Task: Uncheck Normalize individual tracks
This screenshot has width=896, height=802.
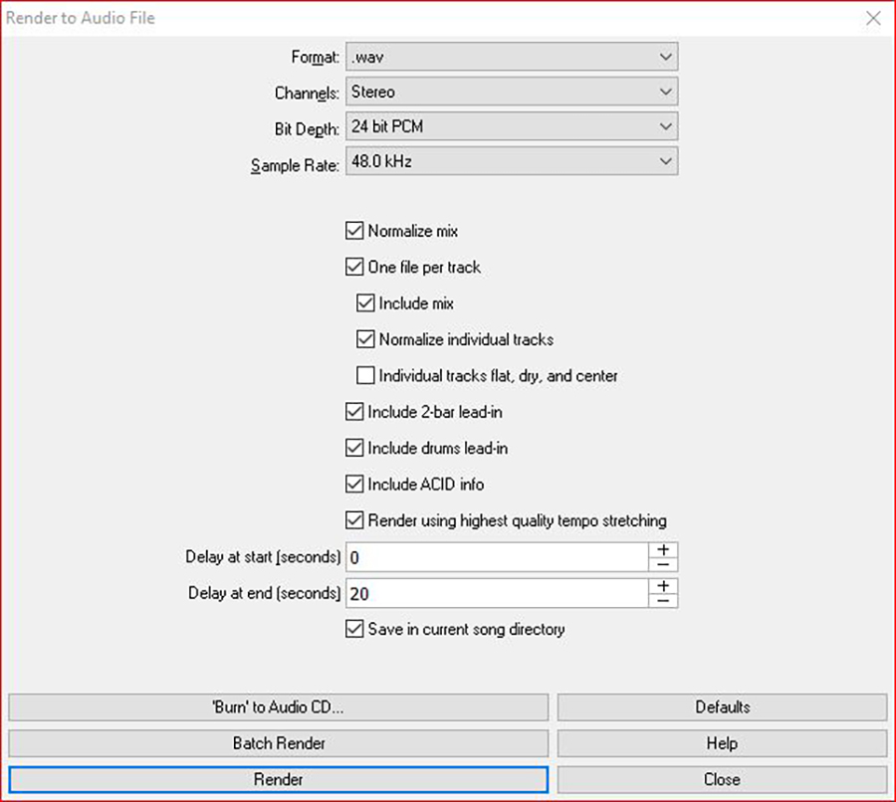Action: pyautogui.click(x=365, y=339)
